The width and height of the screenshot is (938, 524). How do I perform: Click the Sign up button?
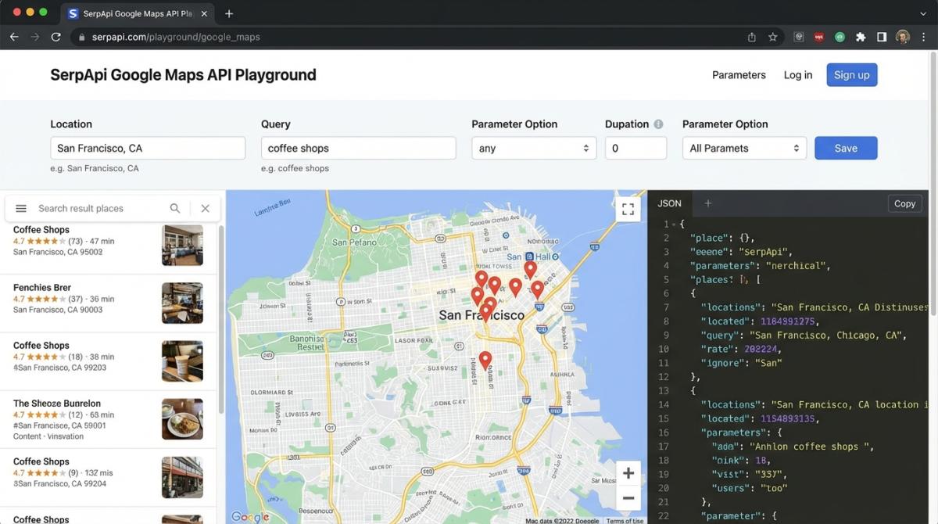pyautogui.click(x=851, y=75)
